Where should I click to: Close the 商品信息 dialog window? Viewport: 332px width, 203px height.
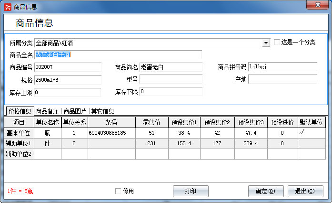pos(316,6)
